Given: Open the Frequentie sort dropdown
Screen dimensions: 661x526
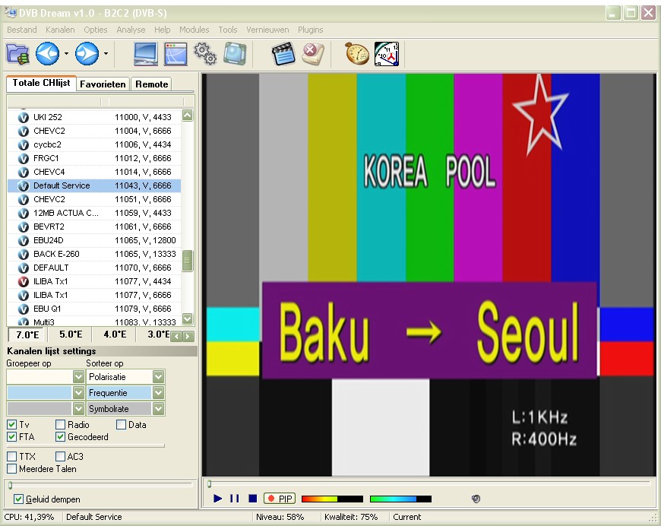Looking at the screenshot, I should click(158, 393).
